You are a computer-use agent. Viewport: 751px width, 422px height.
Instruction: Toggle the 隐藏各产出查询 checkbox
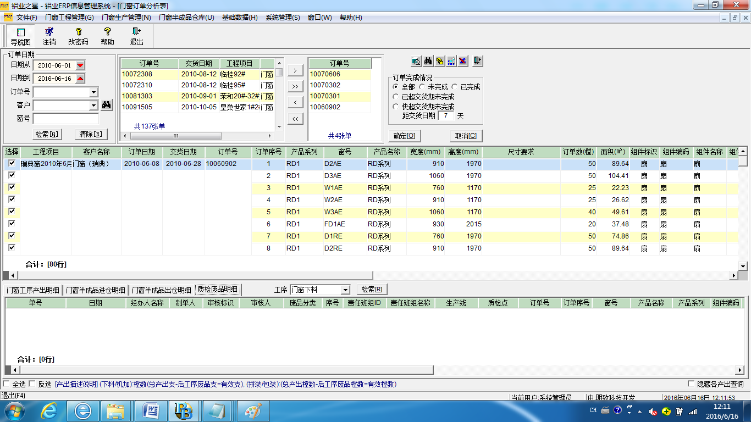(x=691, y=384)
